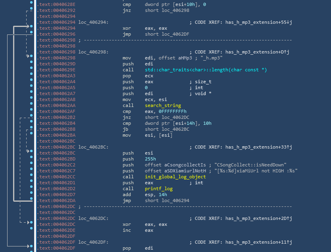Click gutter dot beside search_string call
331x252 pixels.
(x=31, y=106)
